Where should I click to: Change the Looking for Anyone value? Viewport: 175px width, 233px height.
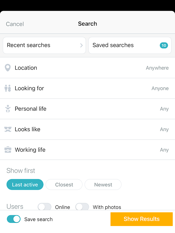pos(160,88)
